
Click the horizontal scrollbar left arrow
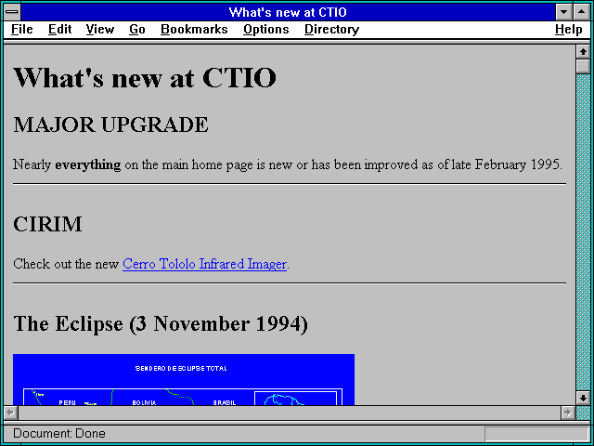coord(11,413)
